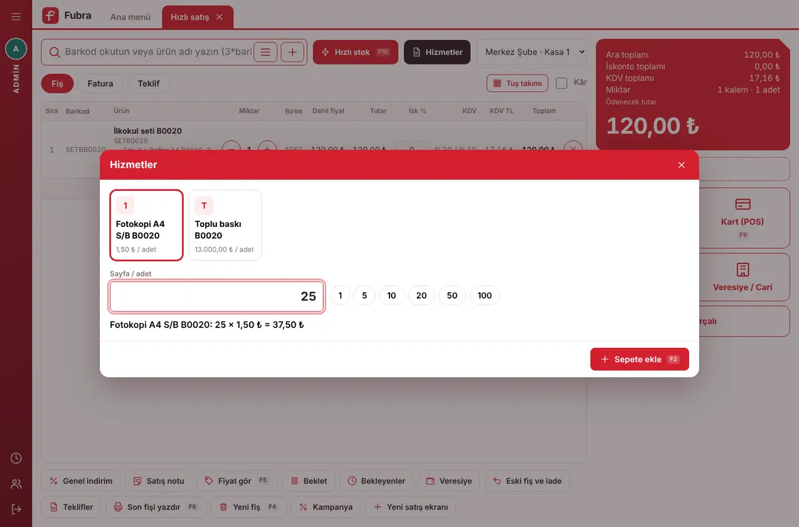Open Eski fiş ve iade
Image resolution: width=799 pixels, height=527 pixels.
(x=527, y=481)
